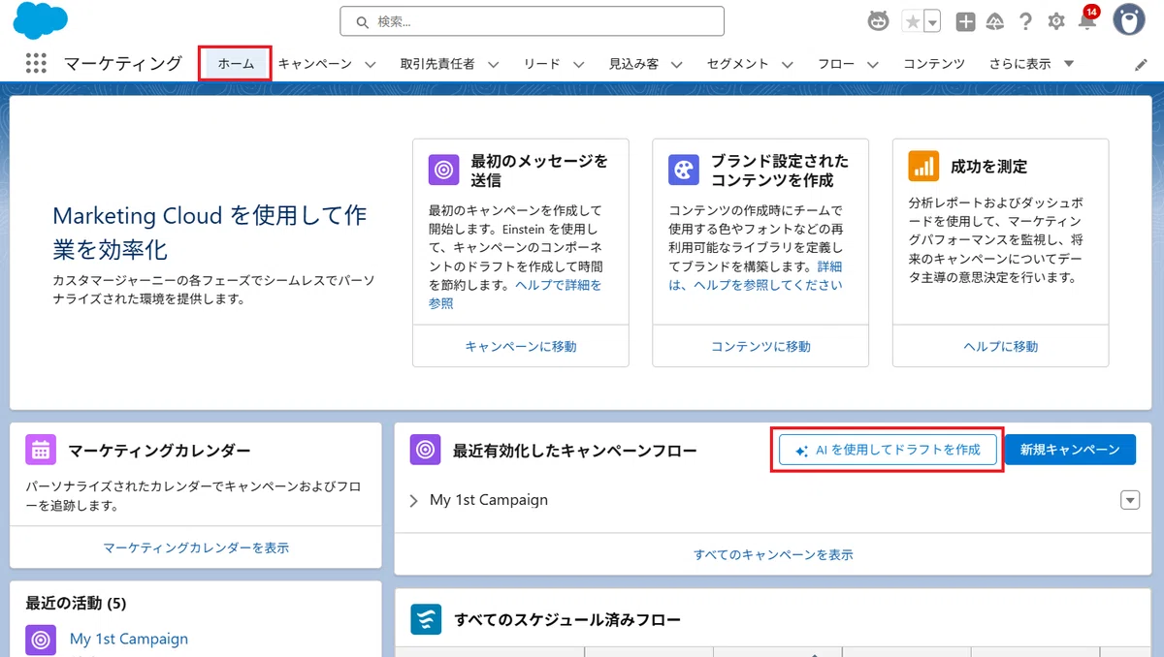
Task: Open the さらに表示 more menu
Action: tap(1031, 64)
